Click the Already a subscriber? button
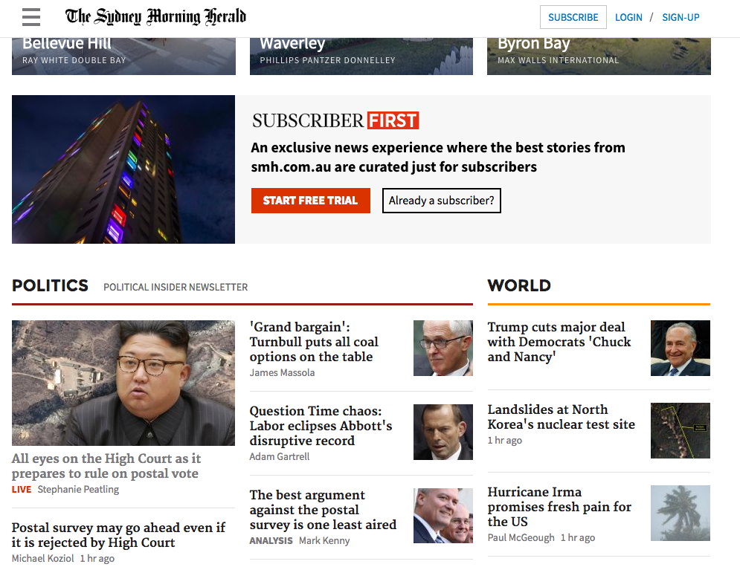Screen dimensions: 740x567 [x=441, y=201]
